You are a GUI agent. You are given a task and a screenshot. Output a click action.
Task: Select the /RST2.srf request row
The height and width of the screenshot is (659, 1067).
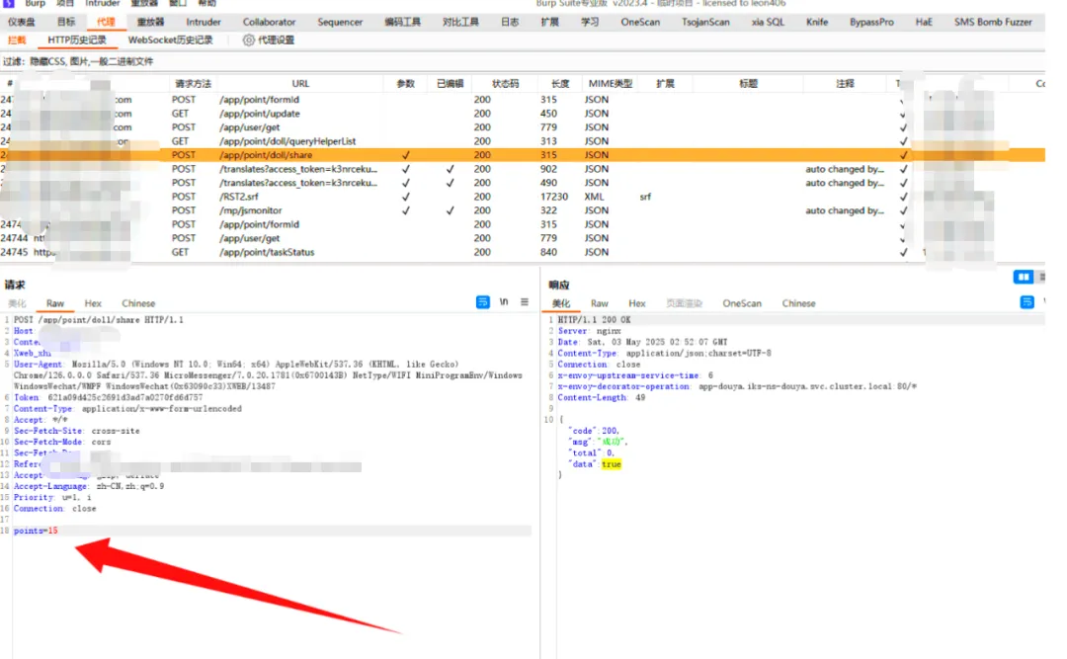coord(523,197)
